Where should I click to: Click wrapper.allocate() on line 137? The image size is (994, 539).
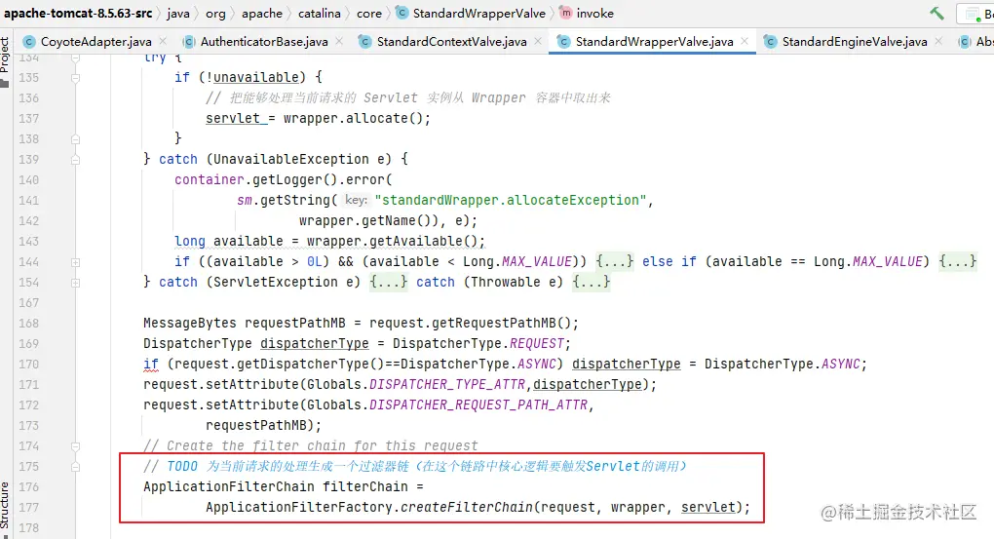click(353, 119)
